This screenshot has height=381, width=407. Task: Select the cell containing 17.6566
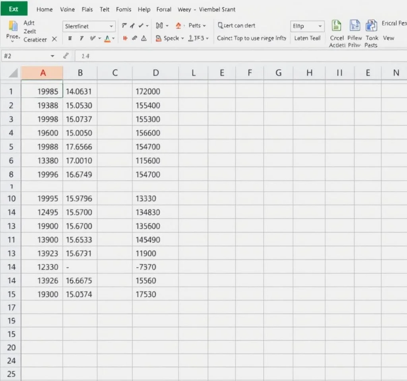click(x=80, y=146)
